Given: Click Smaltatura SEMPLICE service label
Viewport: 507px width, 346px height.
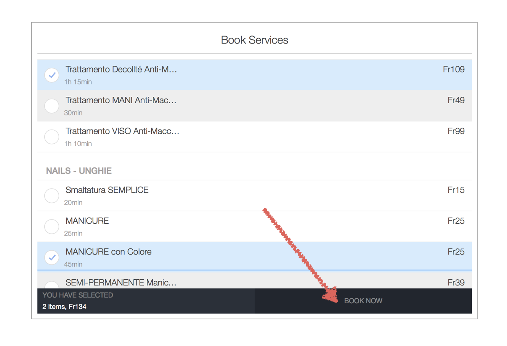Looking at the screenshot, I should click(107, 190).
